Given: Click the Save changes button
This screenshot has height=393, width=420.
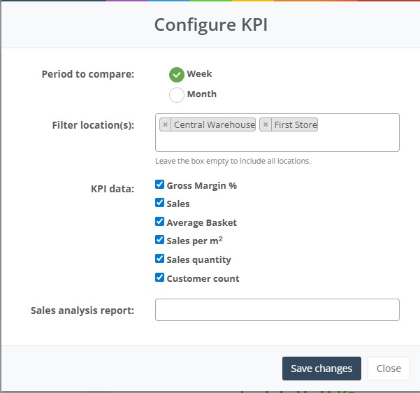Looking at the screenshot, I should coord(321,369).
